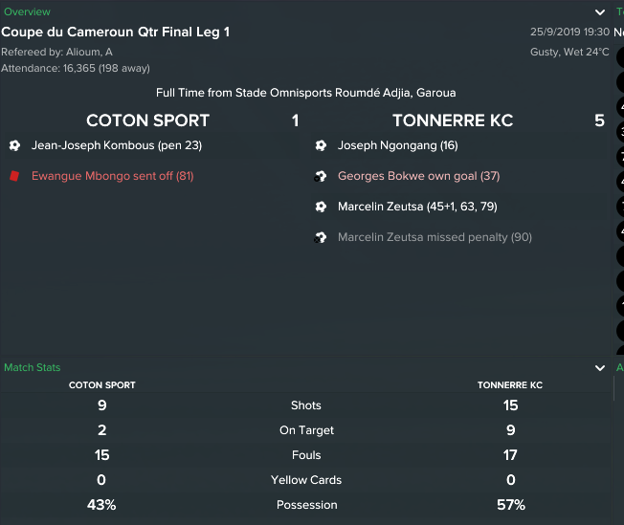624x525 pixels.
Task: Click the missed penalty icon at minute 90
Action: coord(321,237)
